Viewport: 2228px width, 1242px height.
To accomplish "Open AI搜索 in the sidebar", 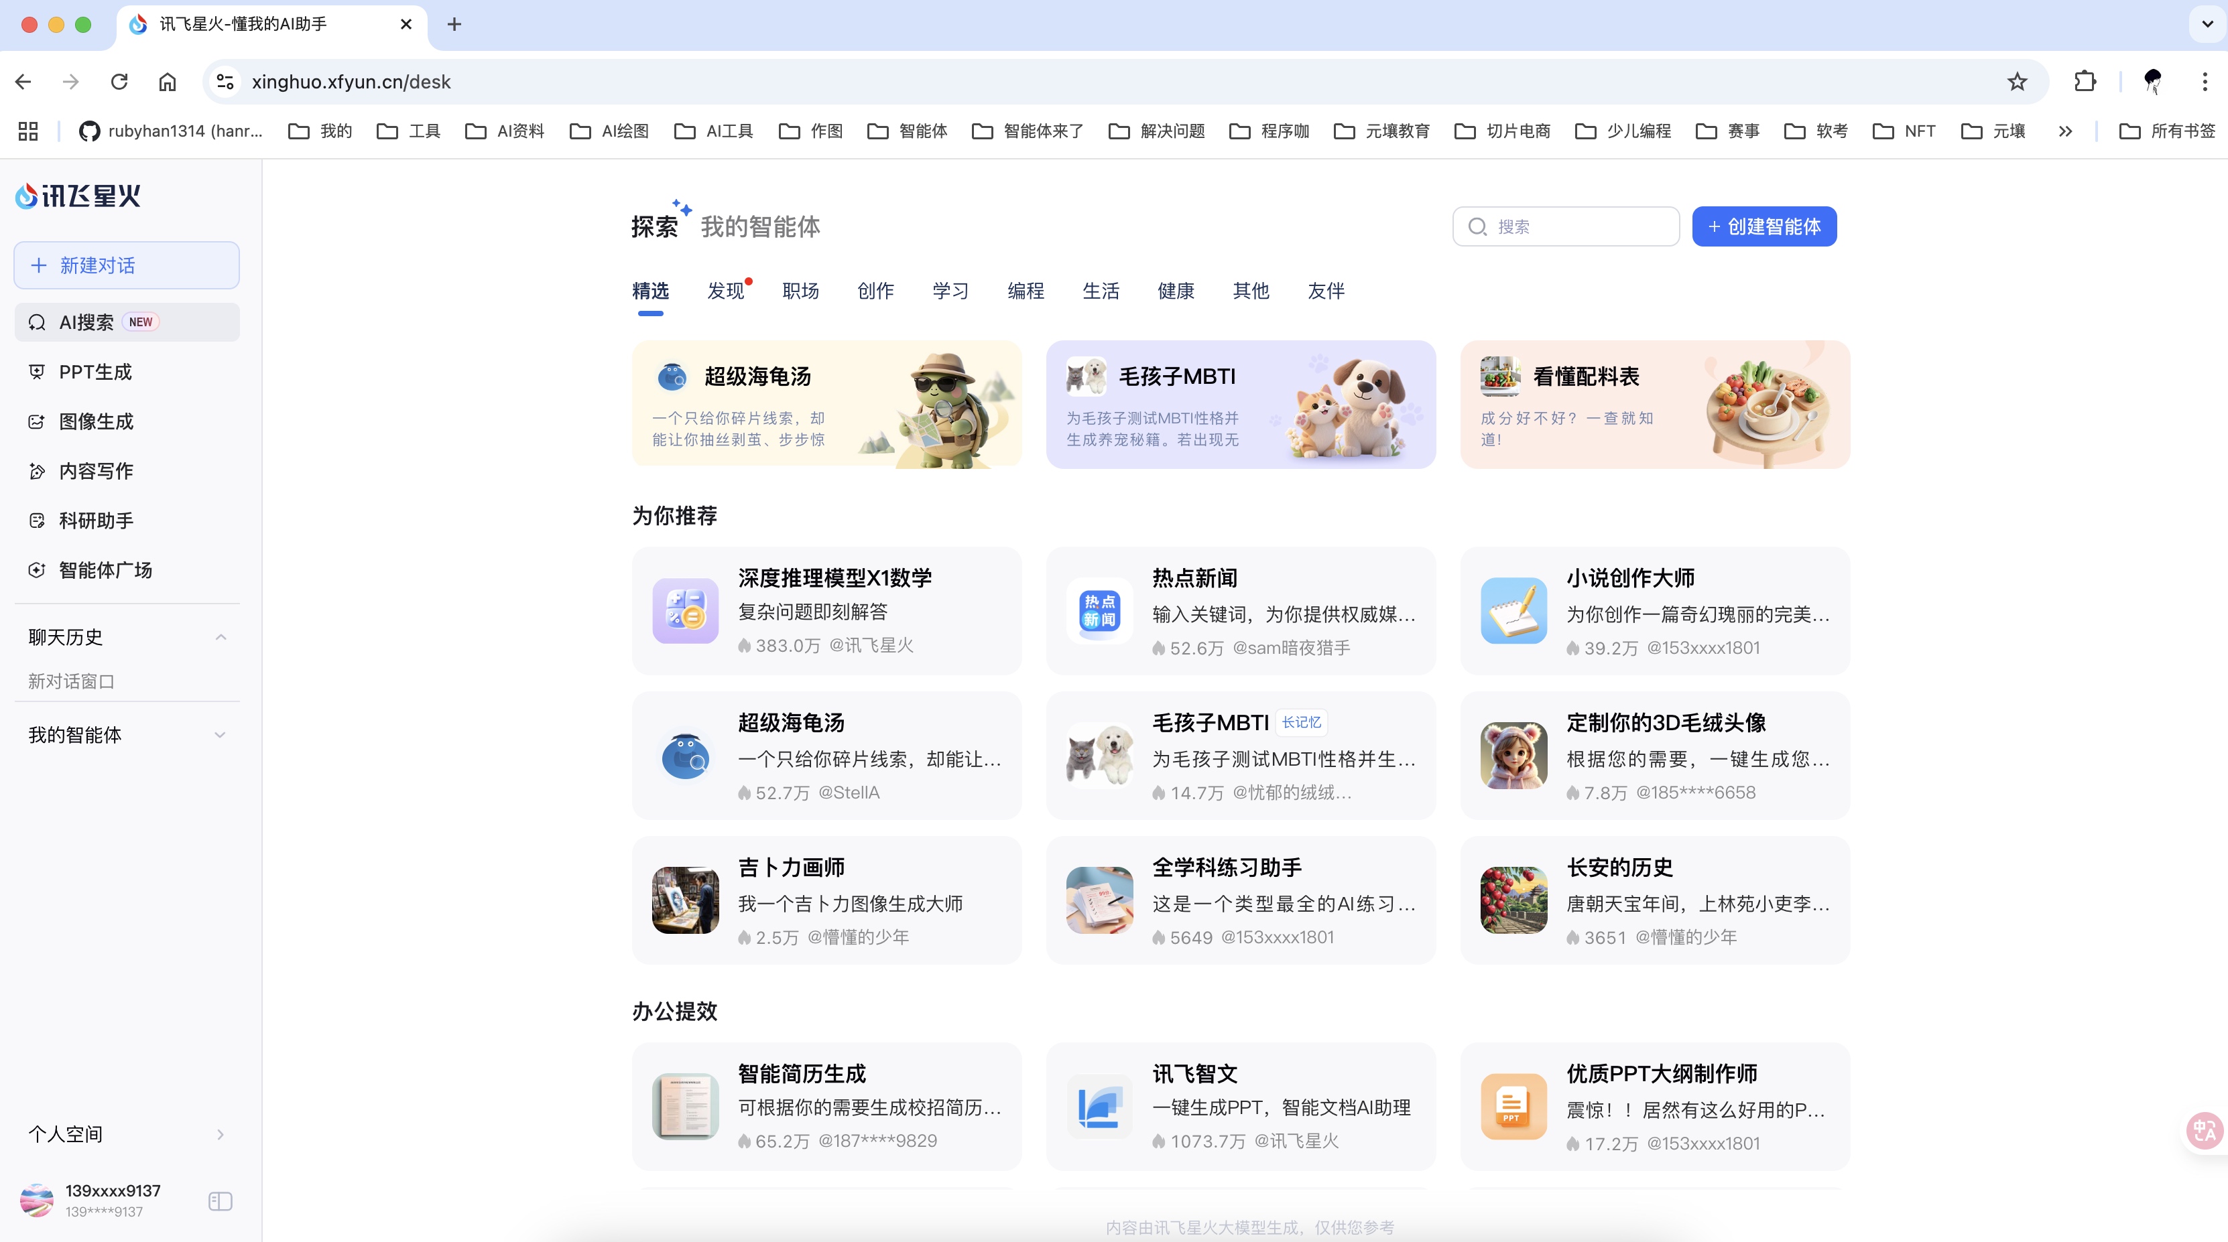I will 127,322.
